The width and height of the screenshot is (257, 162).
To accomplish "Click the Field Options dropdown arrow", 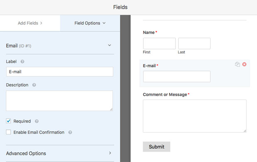I will pyautogui.click(x=104, y=23).
